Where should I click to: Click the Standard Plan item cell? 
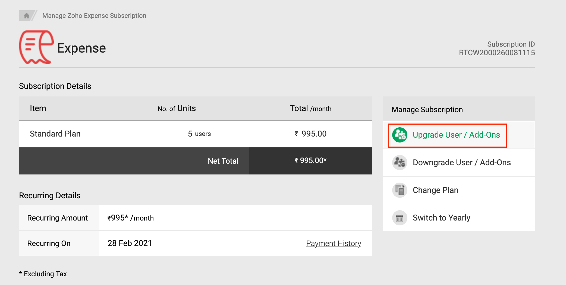coord(55,134)
